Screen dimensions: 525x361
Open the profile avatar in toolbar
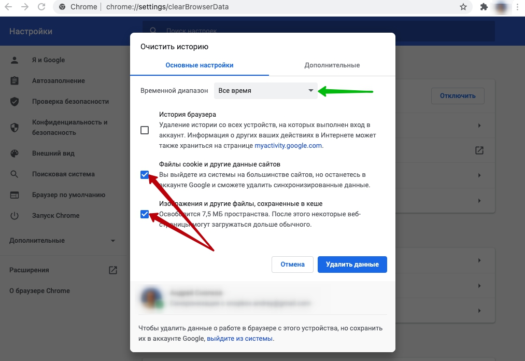[x=501, y=7]
